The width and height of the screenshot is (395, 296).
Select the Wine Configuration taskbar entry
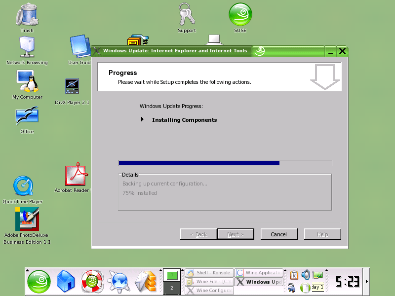tap(209, 290)
